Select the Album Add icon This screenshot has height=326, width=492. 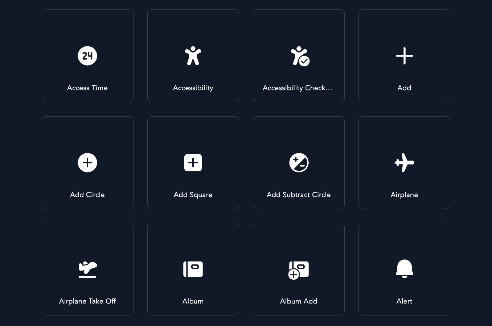[299, 269]
